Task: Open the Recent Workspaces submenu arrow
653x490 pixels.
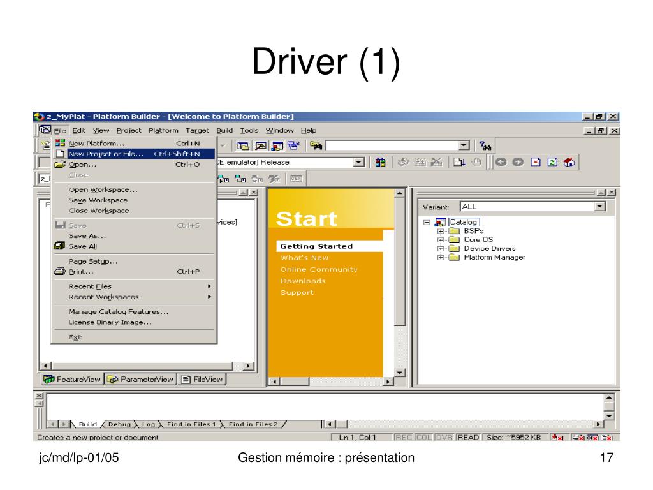Action: coord(209,297)
